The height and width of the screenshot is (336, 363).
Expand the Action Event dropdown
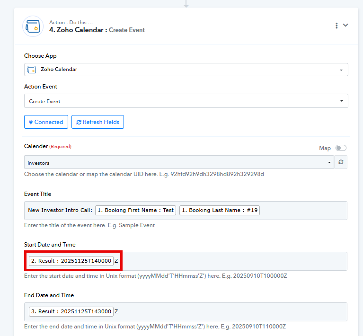(186, 101)
